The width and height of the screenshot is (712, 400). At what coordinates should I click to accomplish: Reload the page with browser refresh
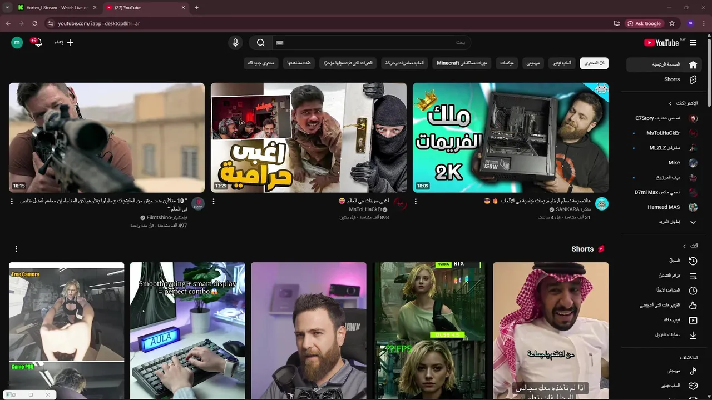[34, 23]
